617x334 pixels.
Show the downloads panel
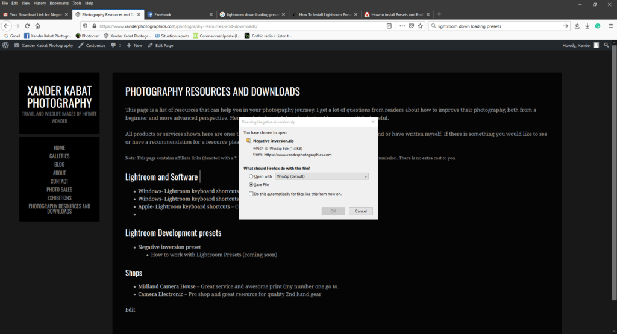pyautogui.click(x=587, y=26)
